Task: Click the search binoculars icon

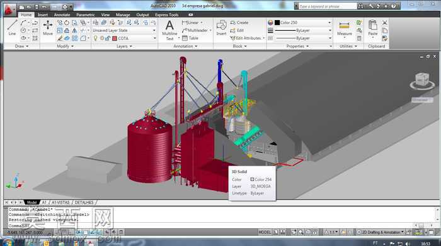Action: (360, 6)
